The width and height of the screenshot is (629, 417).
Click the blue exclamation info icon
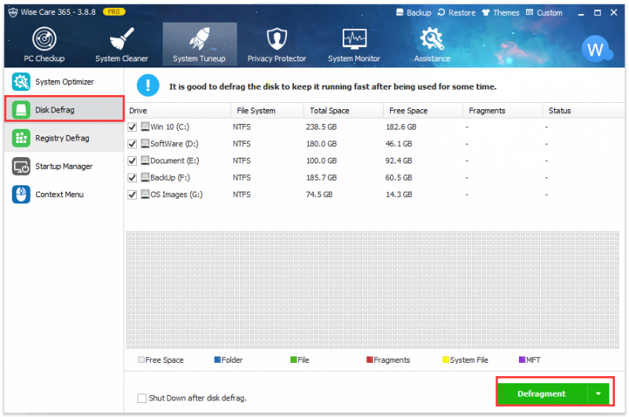(148, 86)
